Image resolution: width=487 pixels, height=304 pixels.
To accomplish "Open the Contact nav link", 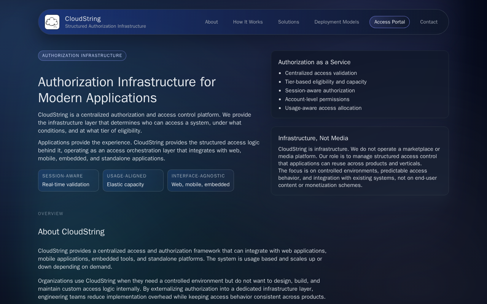I will pyautogui.click(x=429, y=22).
